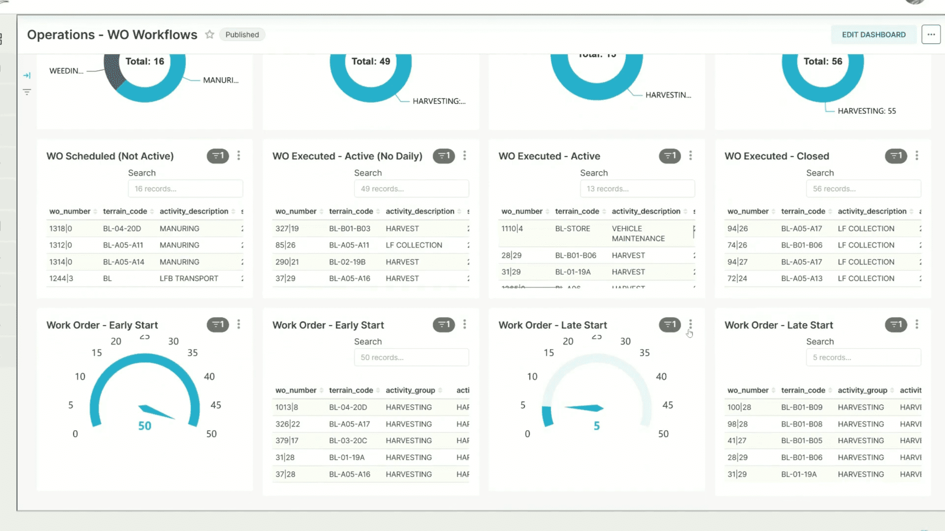Click the Published status label
This screenshot has height=531, width=945.
pyautogui.click(x=242, y=34)
